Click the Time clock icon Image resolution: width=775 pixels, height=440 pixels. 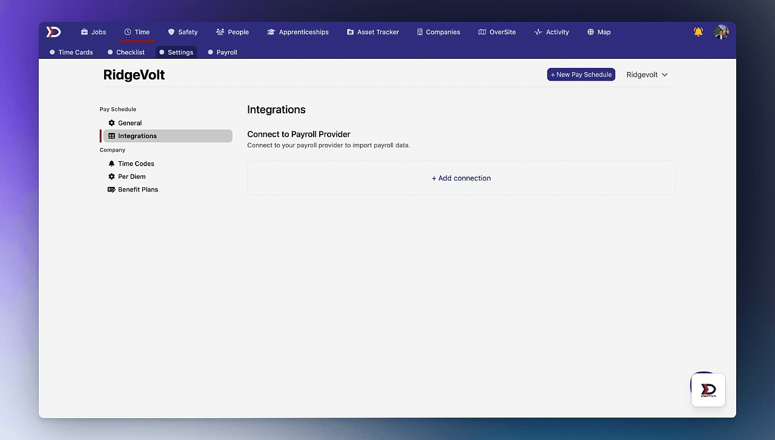pyautogui.click(x=128, y=32)
